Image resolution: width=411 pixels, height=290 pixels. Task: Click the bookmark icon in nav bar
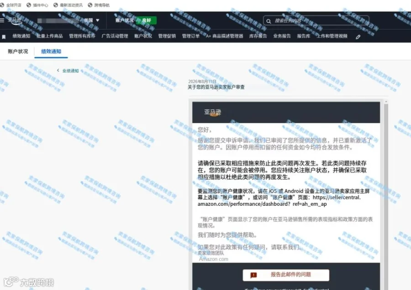click(4, 37)
